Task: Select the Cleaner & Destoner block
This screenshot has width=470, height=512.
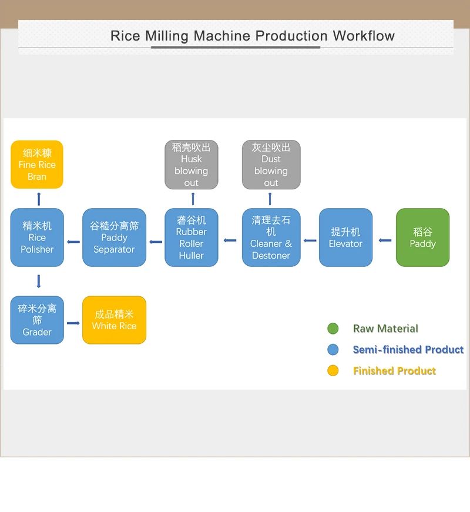Action: tap(271, 237)
